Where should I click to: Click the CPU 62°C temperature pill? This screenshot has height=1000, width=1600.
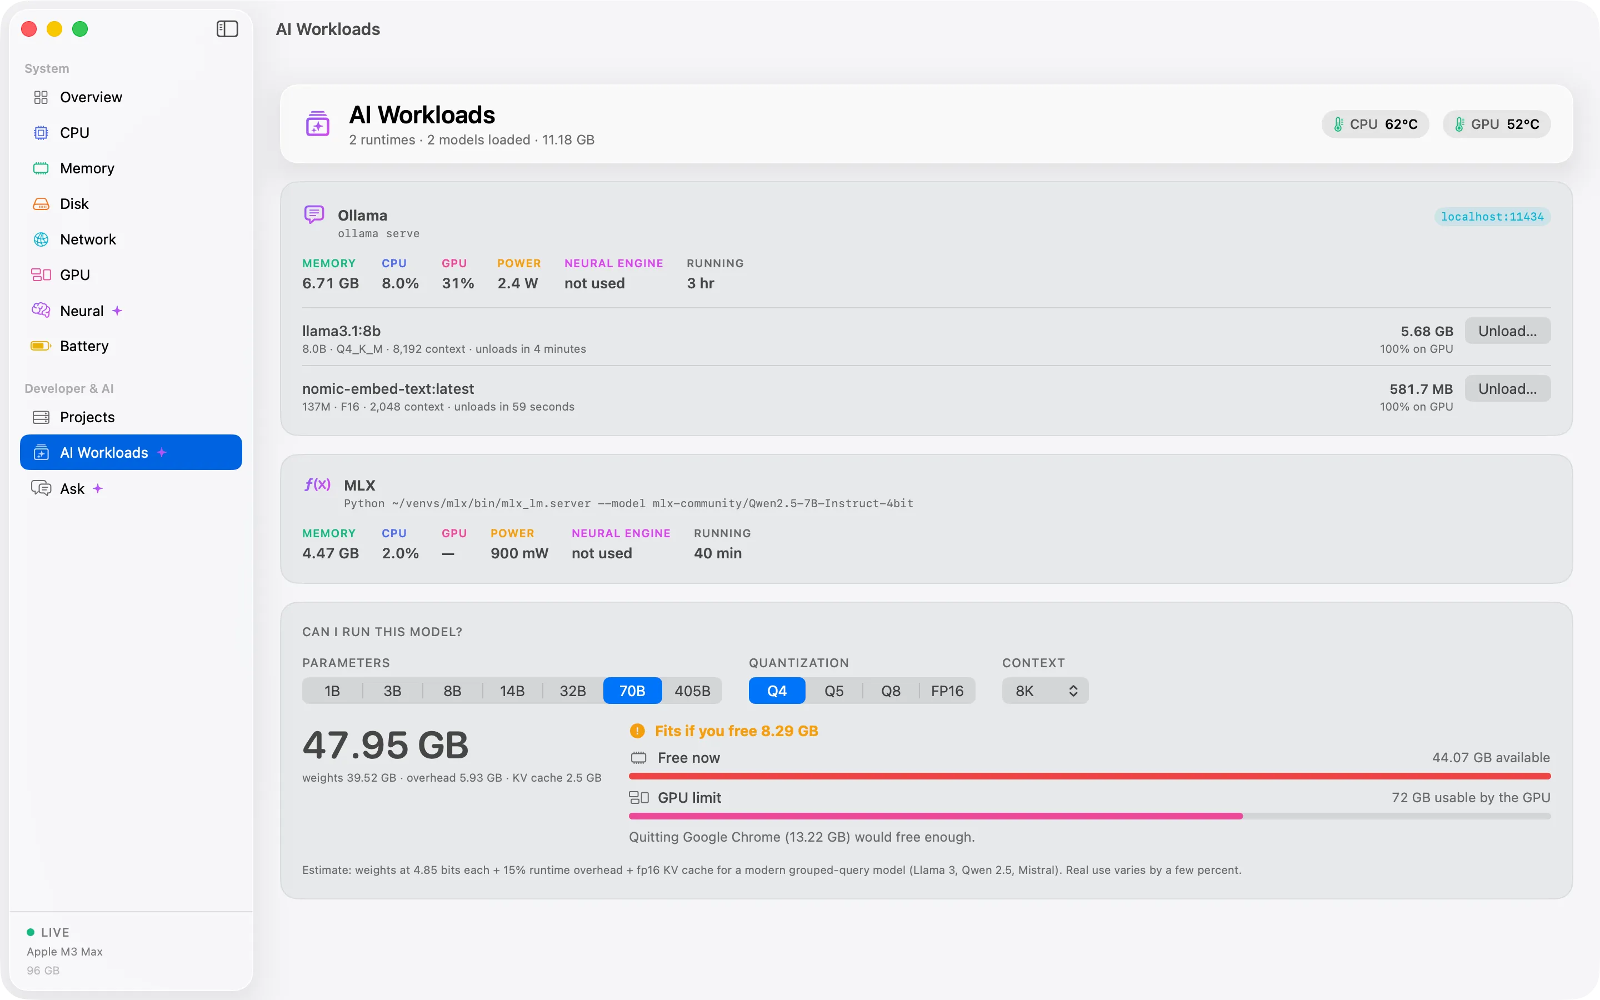1374,124
